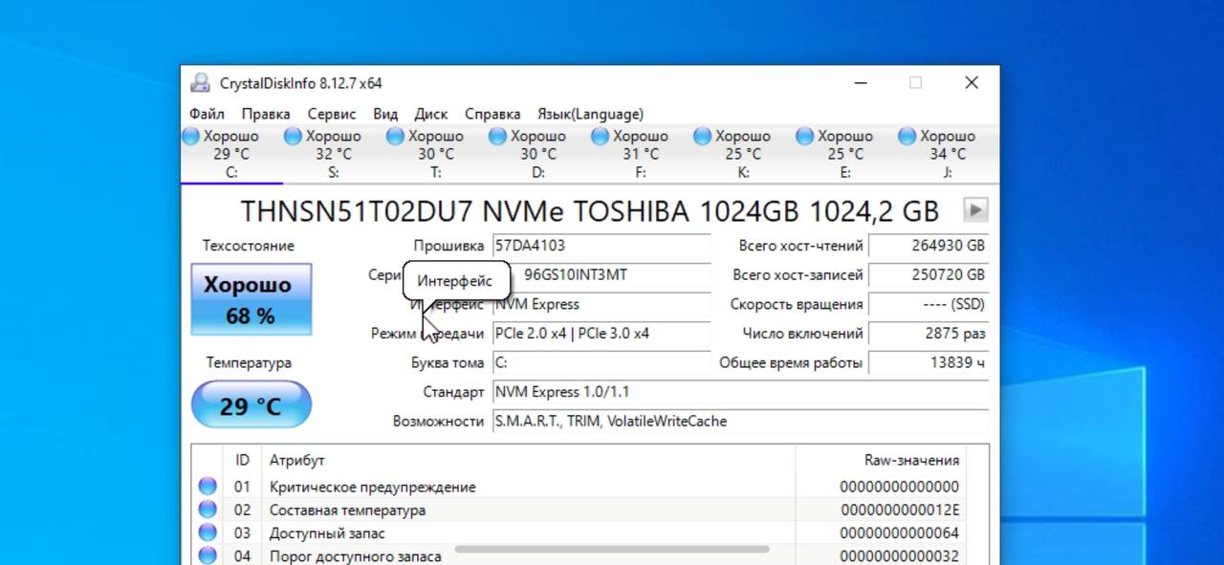Image resolution: width=1224 pixels, height=565 pixels.
Task: Open the Язык(Language) menu
Action: [590, 114]
